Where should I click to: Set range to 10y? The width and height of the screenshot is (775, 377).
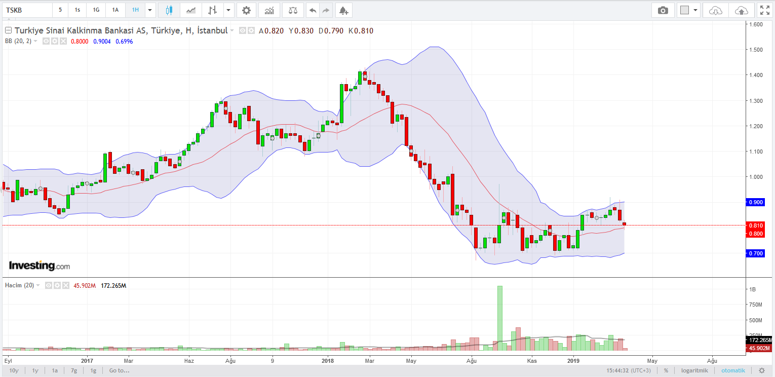(14, 370)
